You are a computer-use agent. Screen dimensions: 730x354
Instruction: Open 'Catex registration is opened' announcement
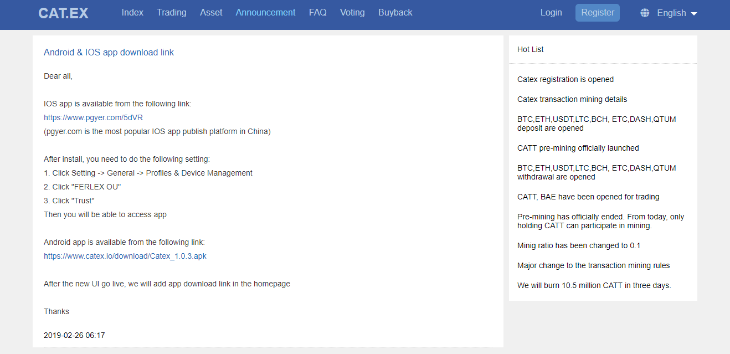pyautogui.click(x=566, y=79)
